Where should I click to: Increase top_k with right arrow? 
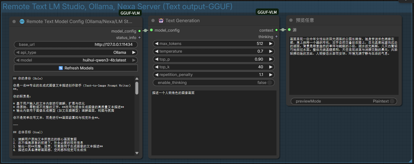pos(271,67)
